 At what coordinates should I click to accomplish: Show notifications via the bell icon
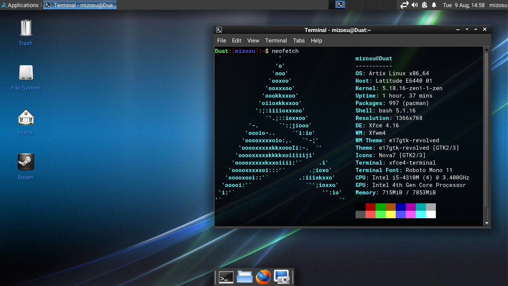click(434, 5)
